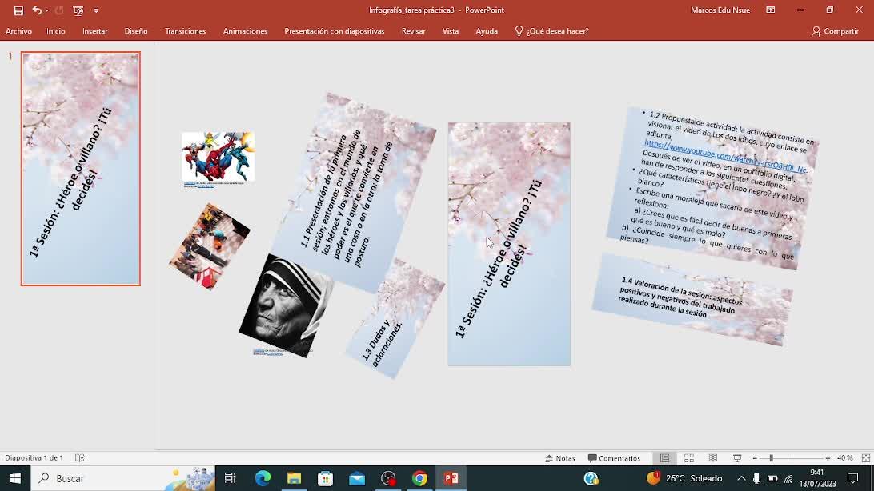Click the zoom slider handle

pyautogui.click(x=771, y=458)
